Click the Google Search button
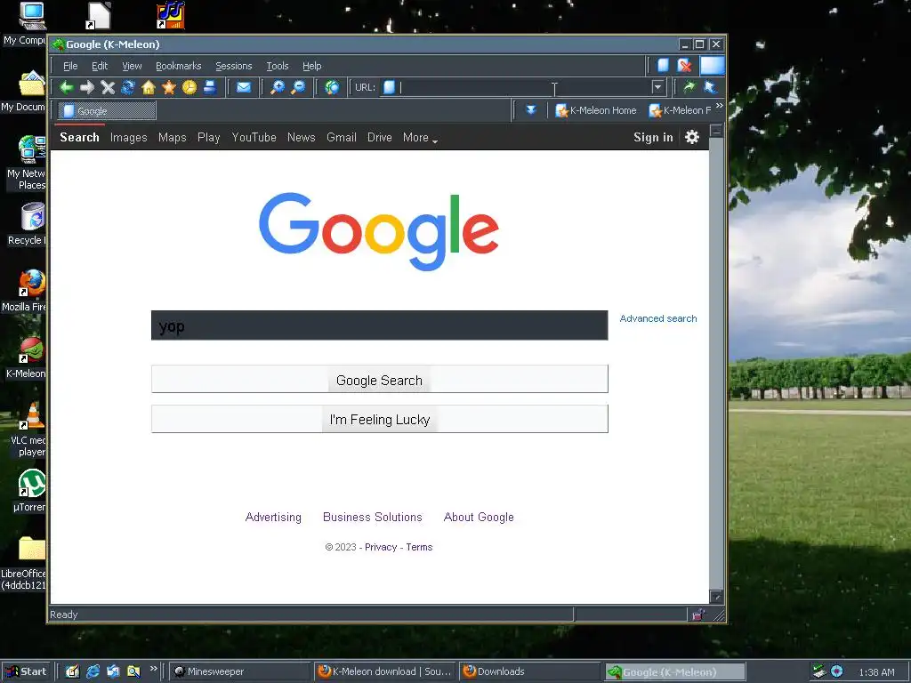The width and height of the screenshot is (911, 683). (379, 379)
